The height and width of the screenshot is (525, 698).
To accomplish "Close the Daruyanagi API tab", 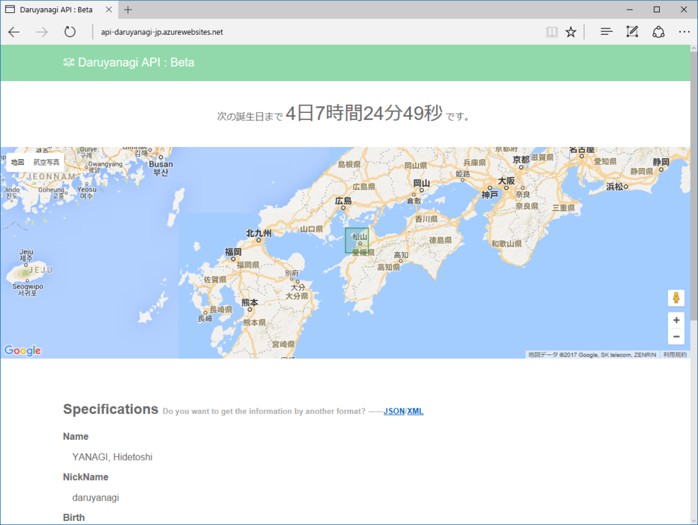I will 108,10.
